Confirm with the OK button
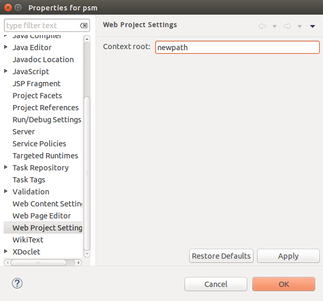The image size is (323, 301). (x=284, y=284)
